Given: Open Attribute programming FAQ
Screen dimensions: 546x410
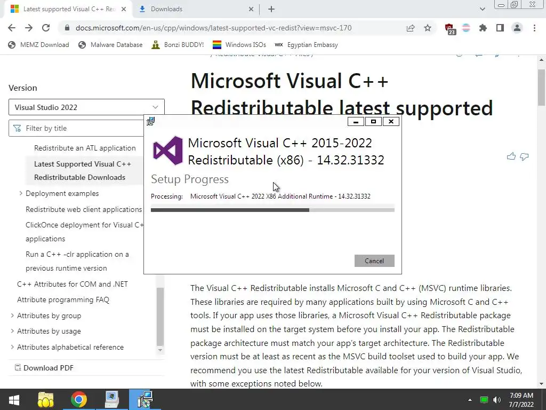Looking at the screenshot, I should tap(63, 299).
